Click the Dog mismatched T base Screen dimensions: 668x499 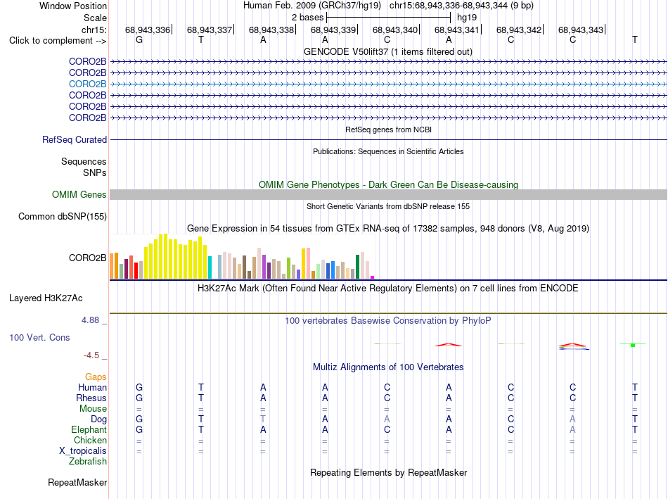pos(263,419)
